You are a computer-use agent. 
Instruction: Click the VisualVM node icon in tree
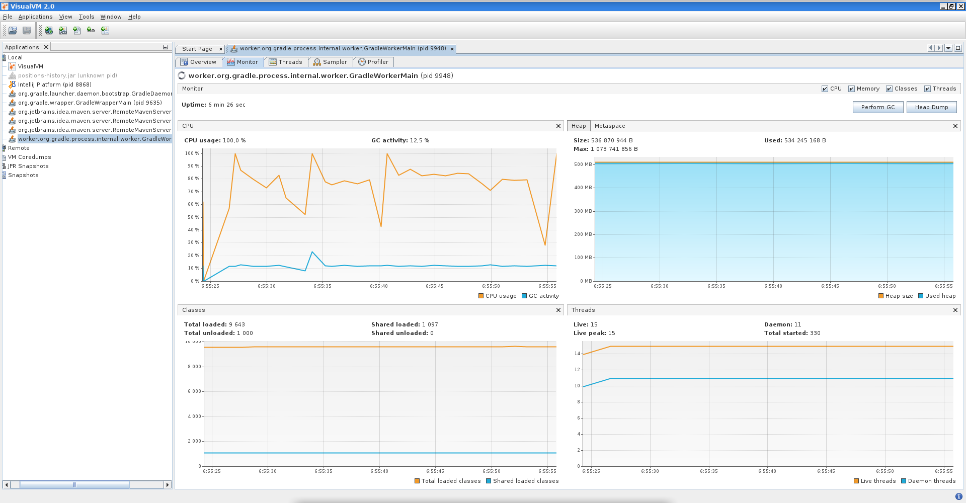[12, 66]
